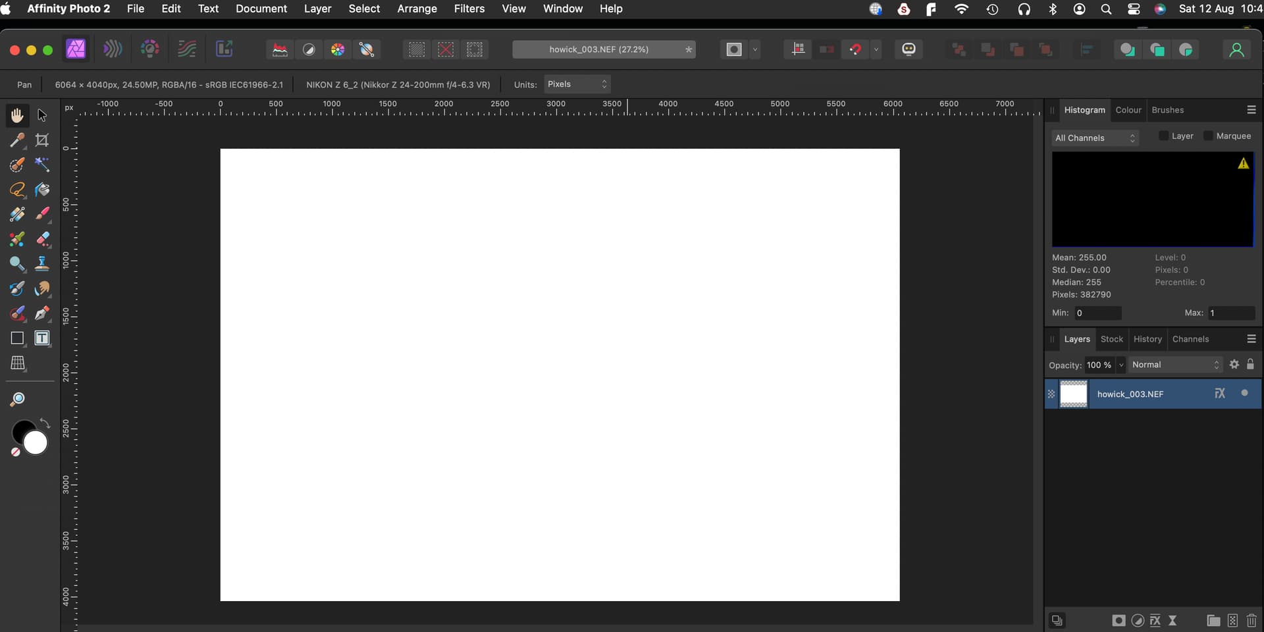This screenshot has width=1264, height=632.
Task: Choose the Artistic Text tool
Action: (42, 338)
